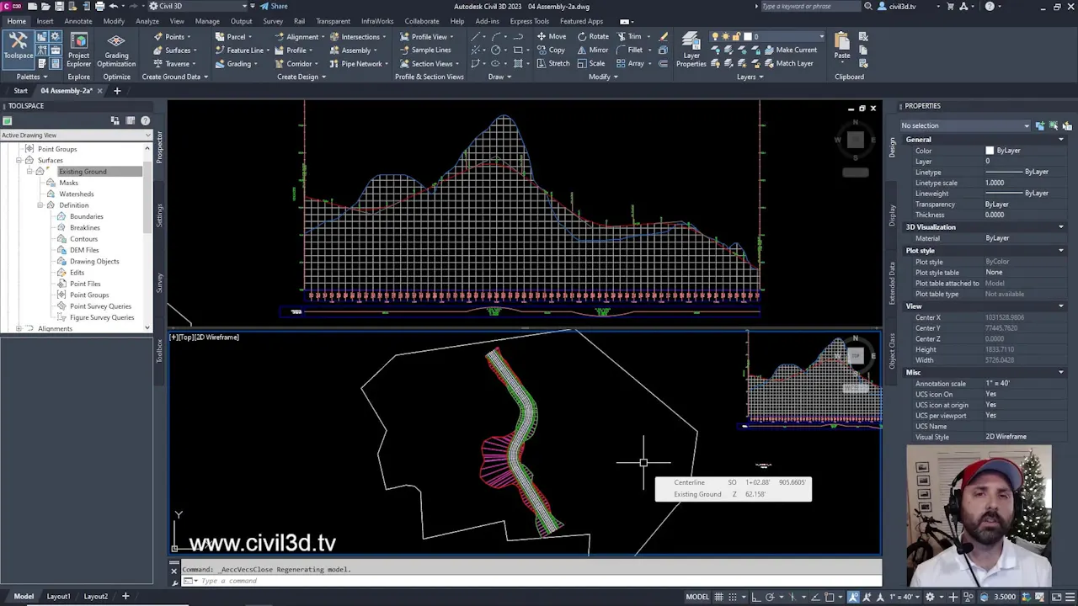Select the Stretch modify tool
1078x606 pixels.
pos(552,63)
